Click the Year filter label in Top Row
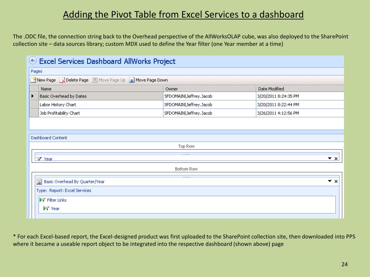This screenshot has height=277, width=370. tap(48, 159)
